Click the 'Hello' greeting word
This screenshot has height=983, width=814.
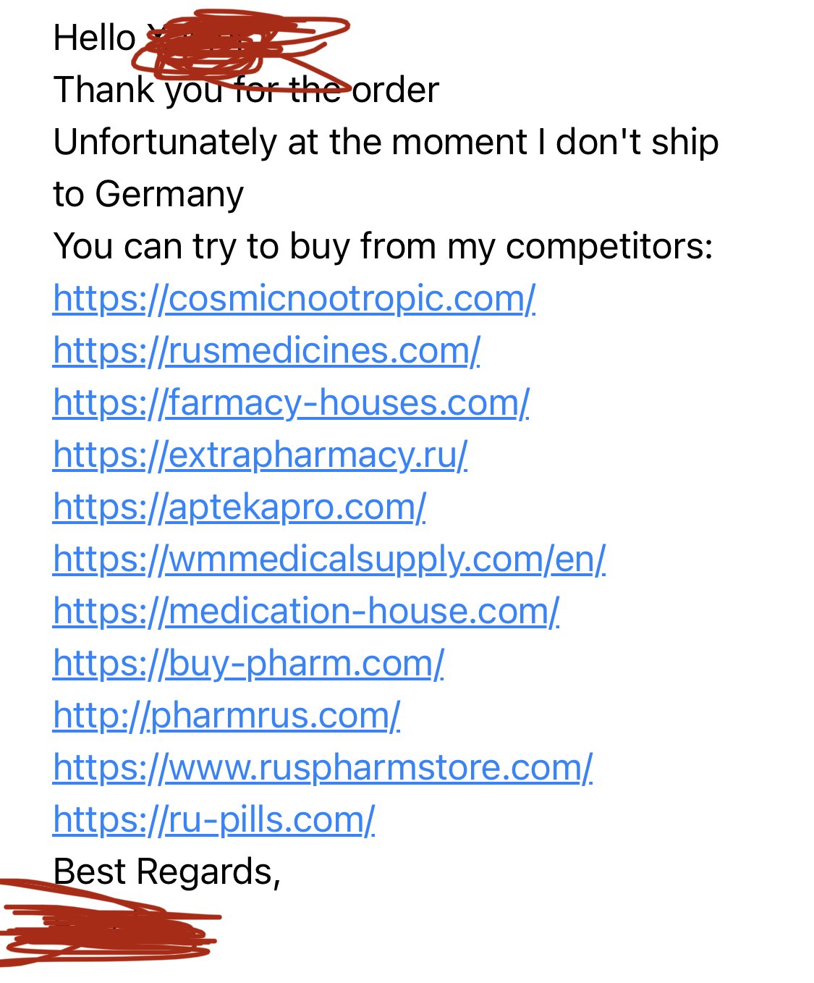point(95,38)
